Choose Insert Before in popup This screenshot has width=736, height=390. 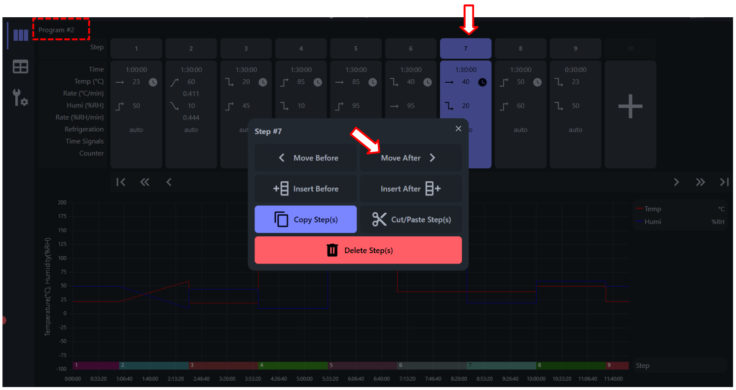tap(305, 189)
